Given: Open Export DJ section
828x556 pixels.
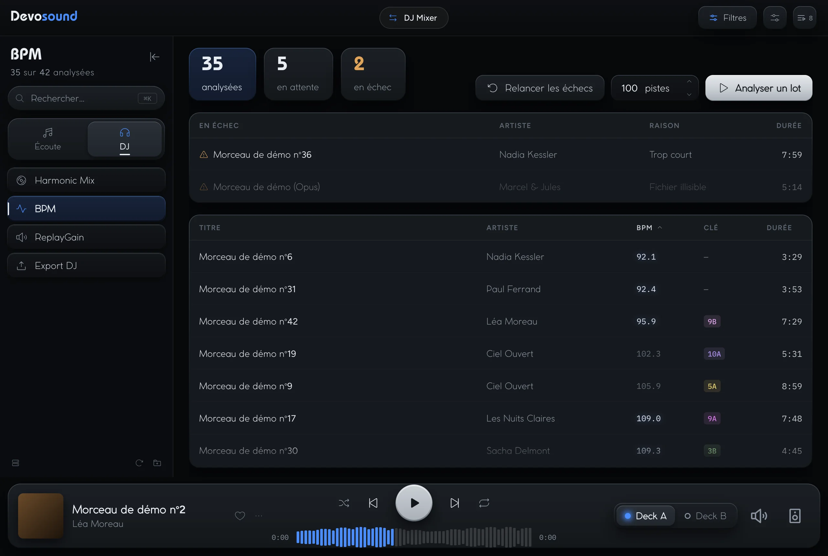Looking at the screenshot, I should point(86,265).
